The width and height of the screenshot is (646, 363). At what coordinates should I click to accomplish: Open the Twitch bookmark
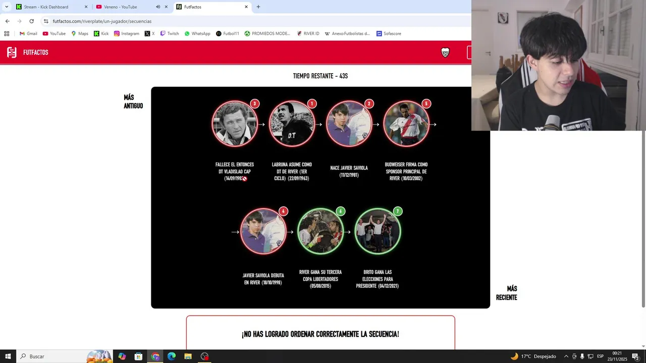pos(170,34)
